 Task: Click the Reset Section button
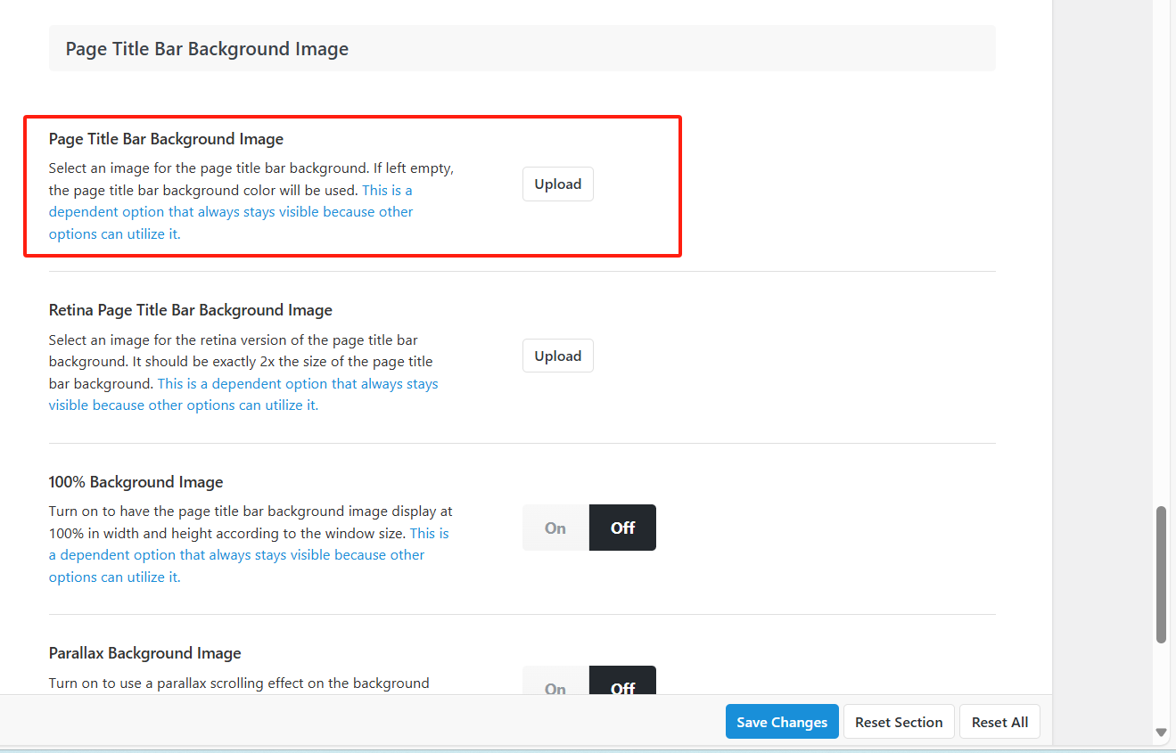[x=898, y=722]
